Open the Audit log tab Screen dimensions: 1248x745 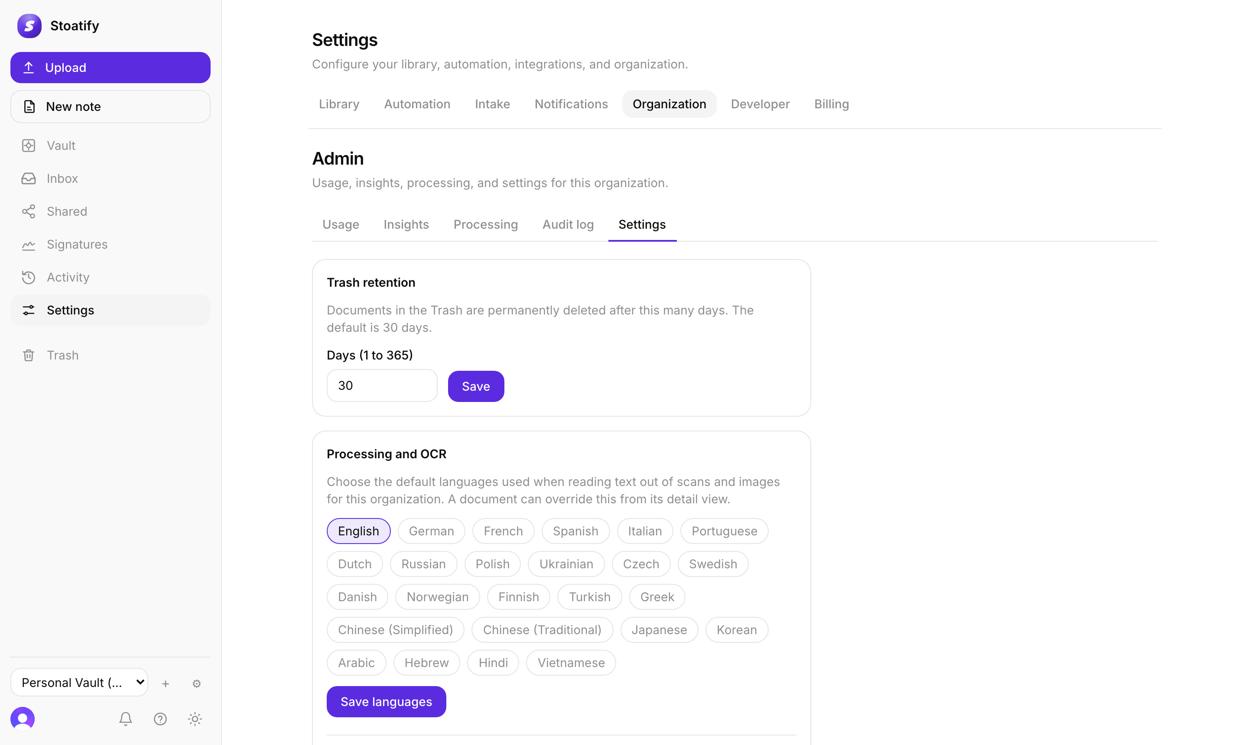[x=568, y=224]
